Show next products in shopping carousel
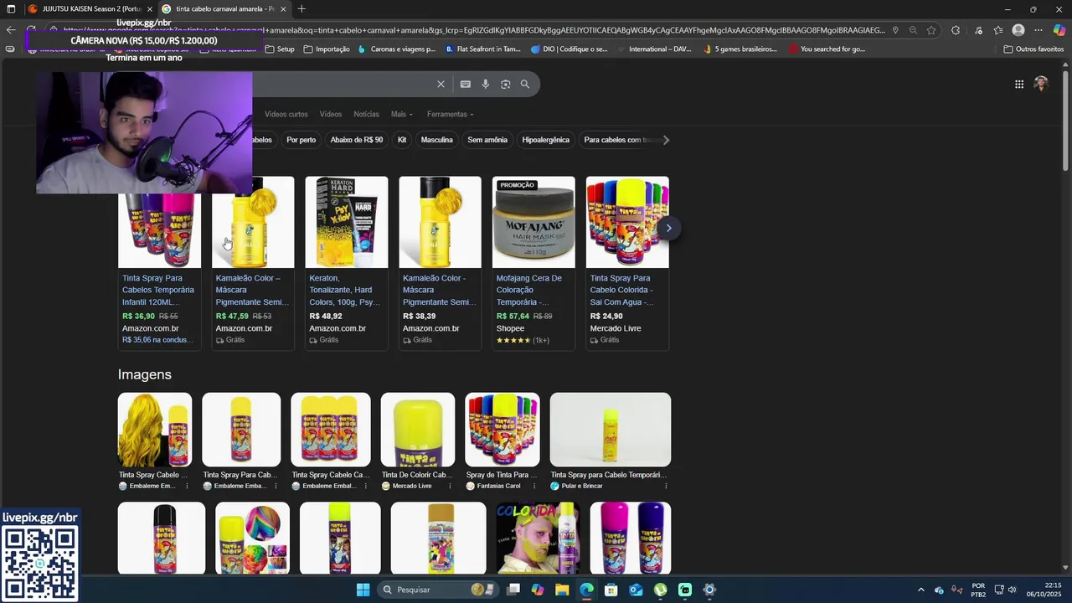This screenshot has height=603, width=1072. click(x=668, y=228)
